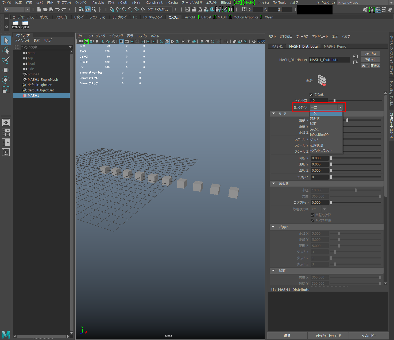
Task: Click the outliner command search field
Action: click(44, 47)
